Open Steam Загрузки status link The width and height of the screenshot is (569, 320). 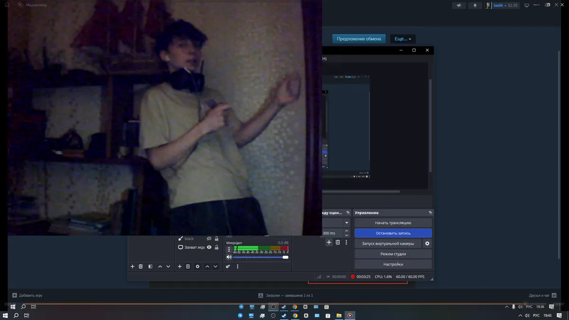click(x=285, y=295)
